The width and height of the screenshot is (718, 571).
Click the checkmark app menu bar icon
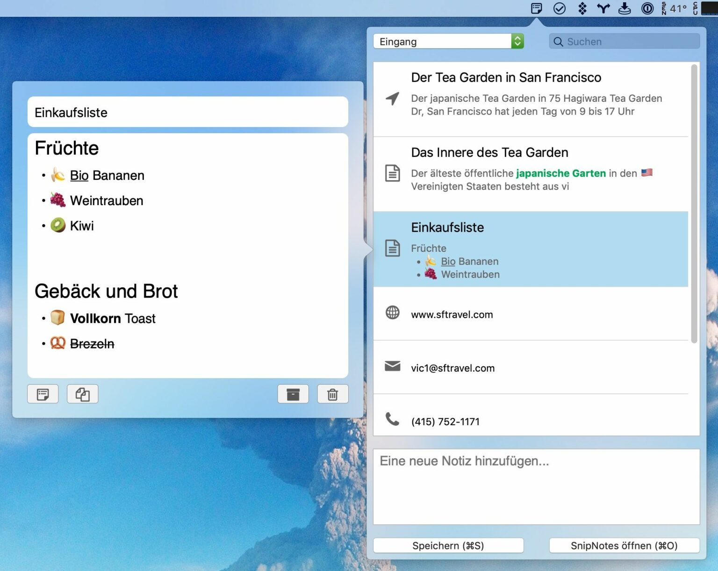pos(559,8)
